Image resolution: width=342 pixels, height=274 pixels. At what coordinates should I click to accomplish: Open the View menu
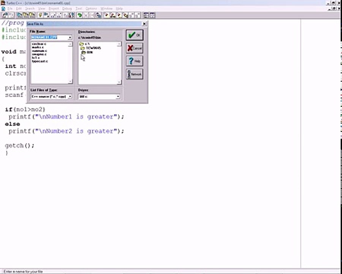[41, 8]
